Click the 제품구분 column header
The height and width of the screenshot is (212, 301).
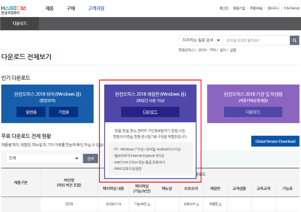(x=20, y=183)
